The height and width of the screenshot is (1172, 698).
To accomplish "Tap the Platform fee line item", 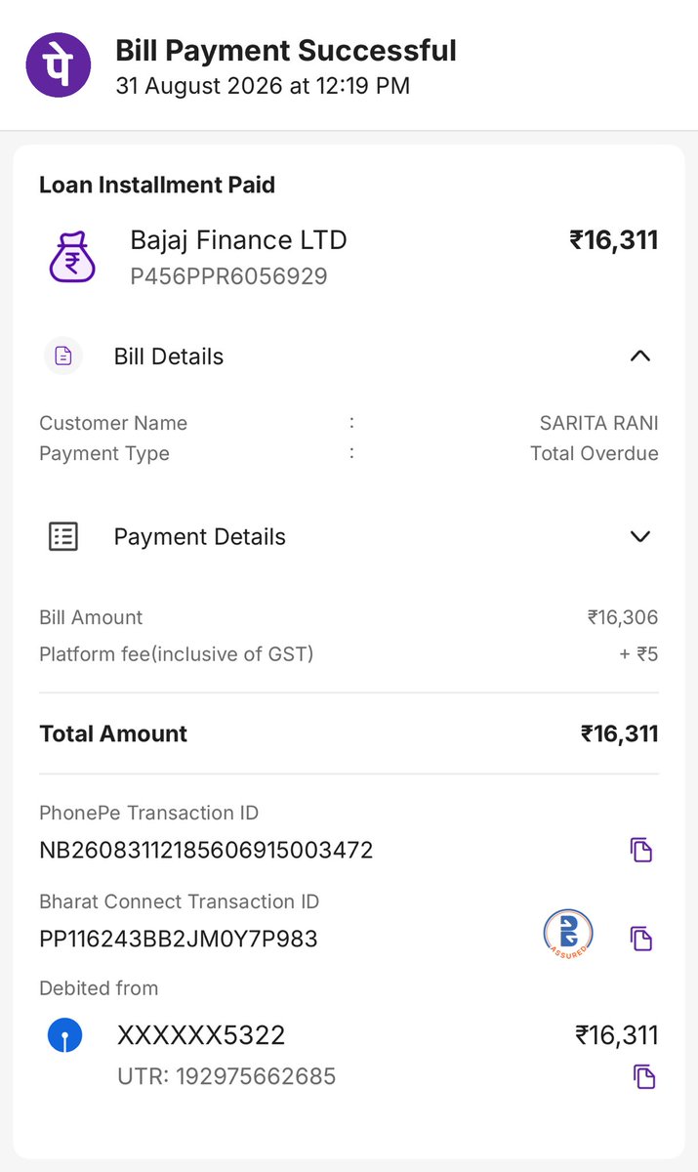I will click(349, 654).
